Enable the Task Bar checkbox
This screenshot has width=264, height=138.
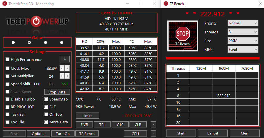coord(7,115)
